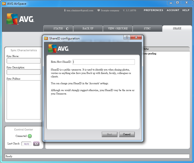Select the SHARE tab
194x163 pixels.
[177, 29]
